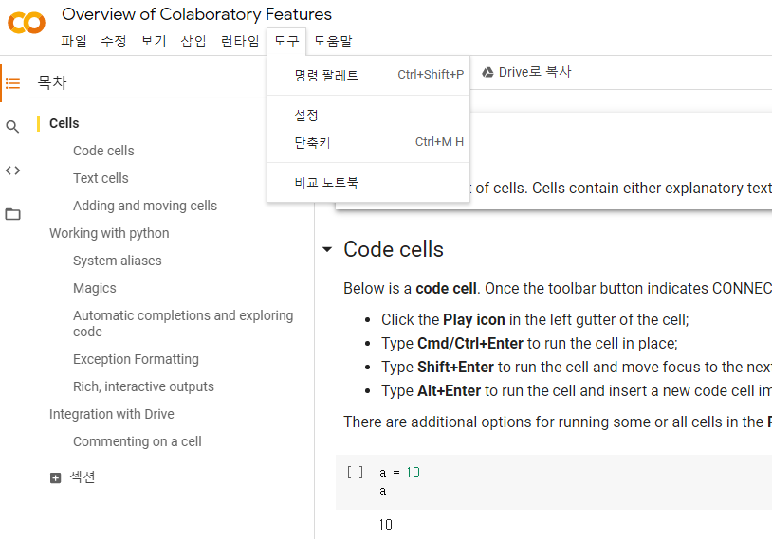Click the cell output value 10
This screenshot has width=772, height=539.
point(385,525)
